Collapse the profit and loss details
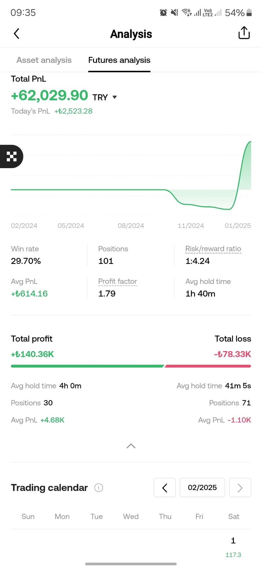The width and height of the screenshot is (262, 569). (131, 446)
